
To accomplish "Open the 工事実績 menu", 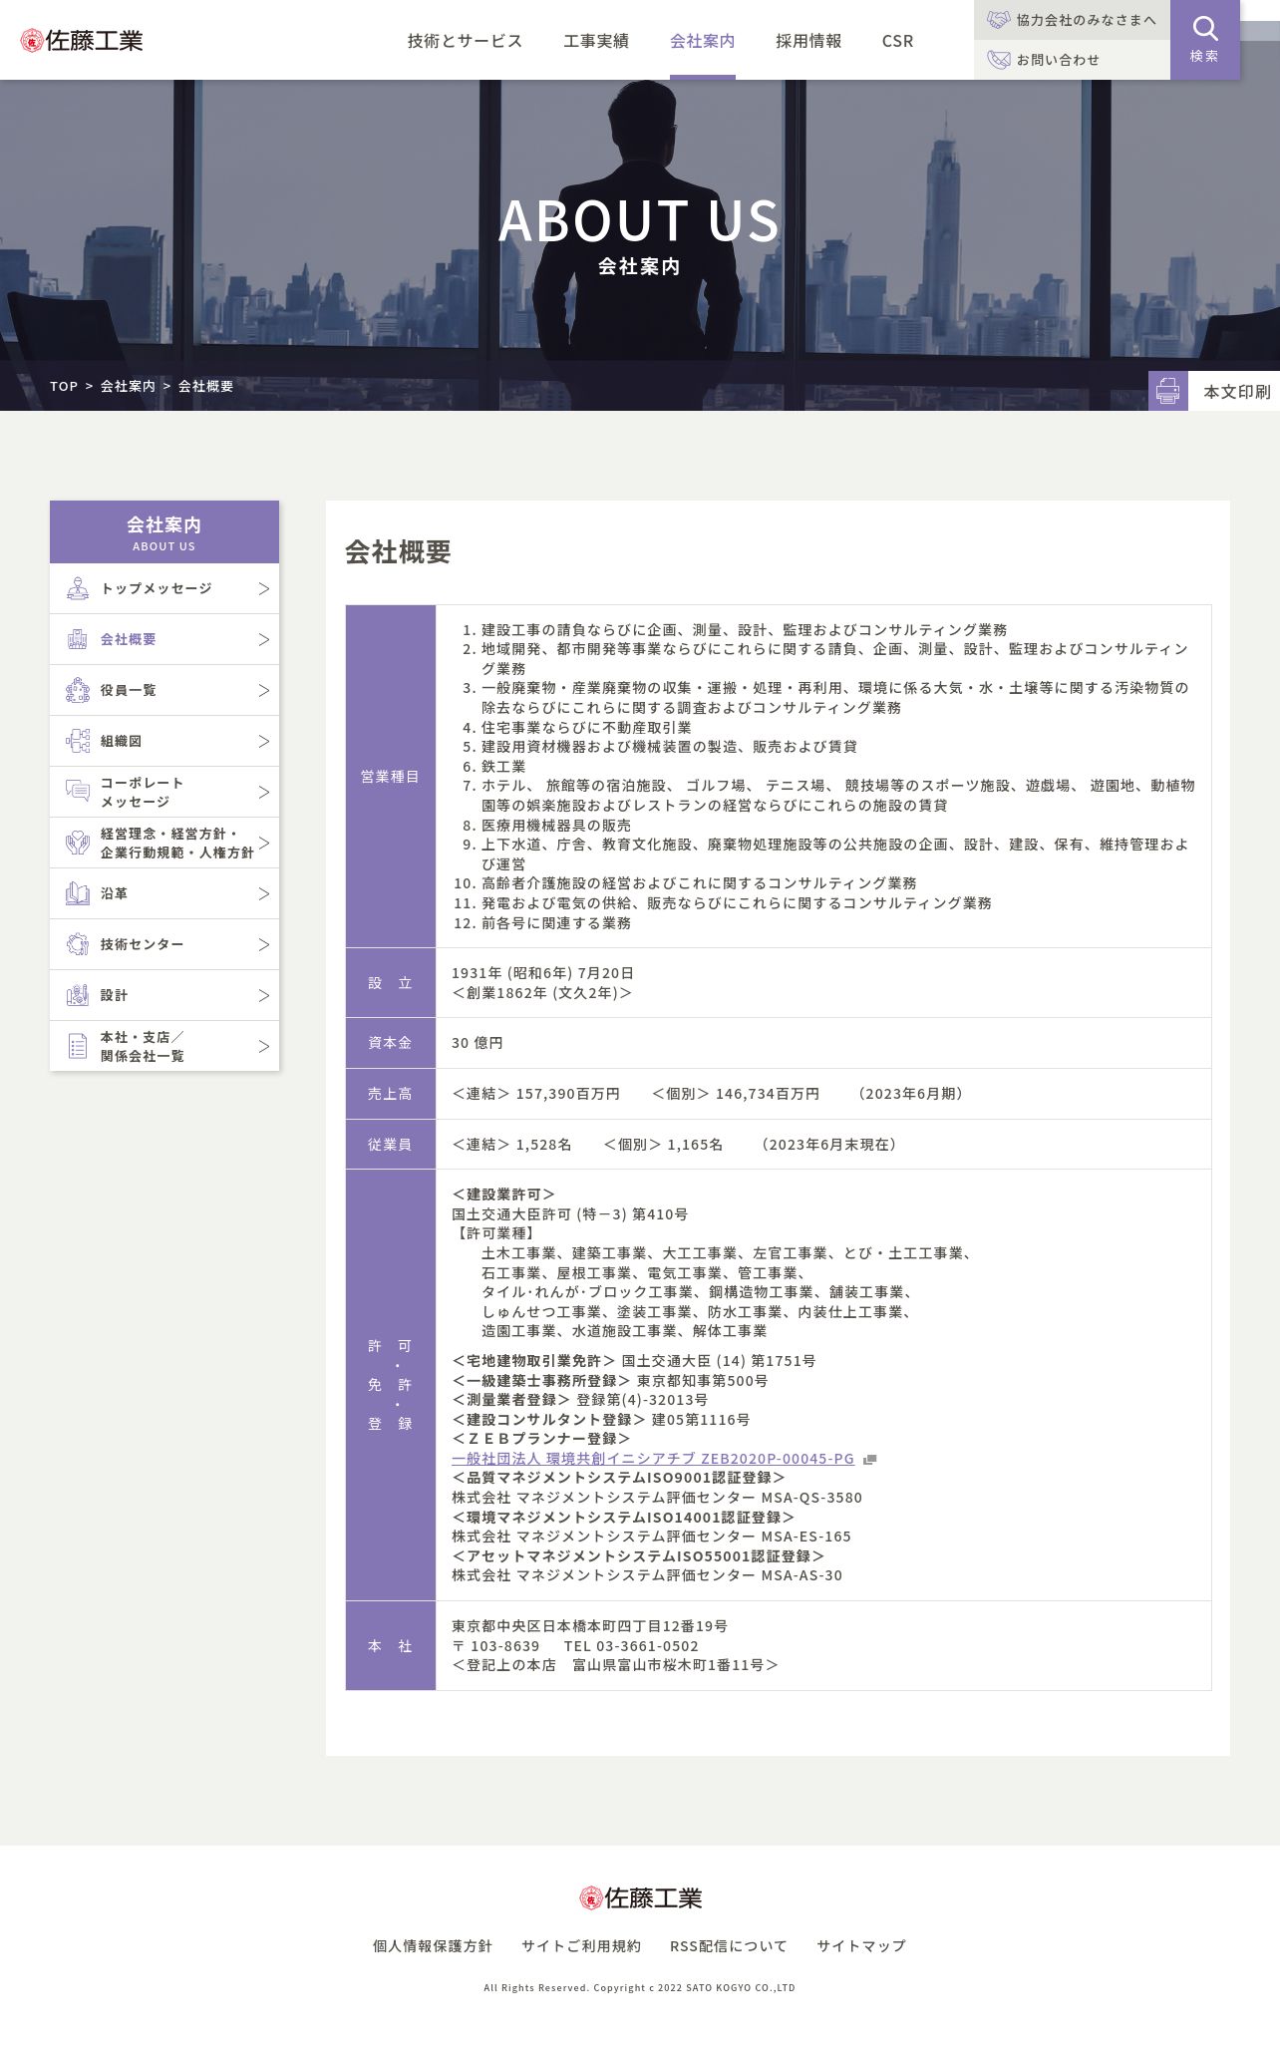I will (x=596, y=41).
